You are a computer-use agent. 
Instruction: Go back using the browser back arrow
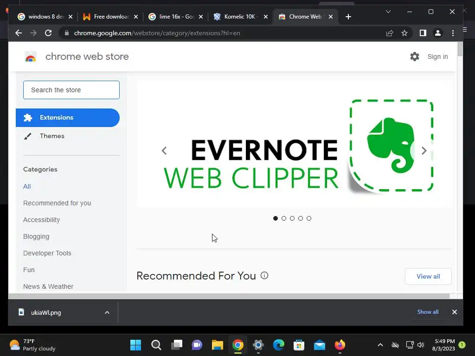(19, 33)
